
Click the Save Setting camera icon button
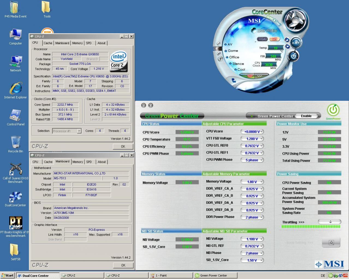(331, 242)
